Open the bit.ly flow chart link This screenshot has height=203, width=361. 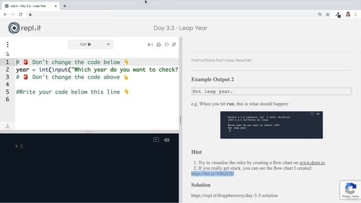click(213, 174)
